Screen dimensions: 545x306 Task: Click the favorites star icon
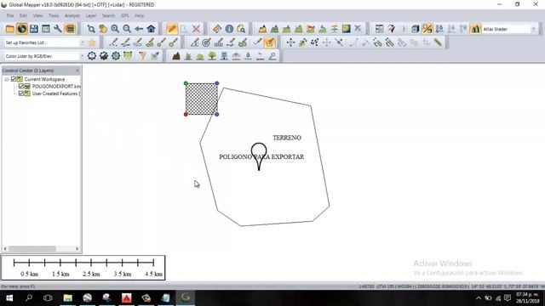[x=92, y=42]
